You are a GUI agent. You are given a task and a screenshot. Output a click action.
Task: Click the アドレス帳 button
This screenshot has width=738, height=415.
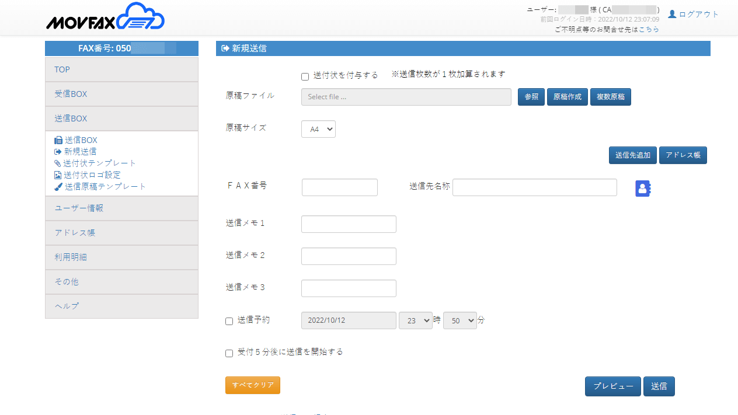coord(683,155)
